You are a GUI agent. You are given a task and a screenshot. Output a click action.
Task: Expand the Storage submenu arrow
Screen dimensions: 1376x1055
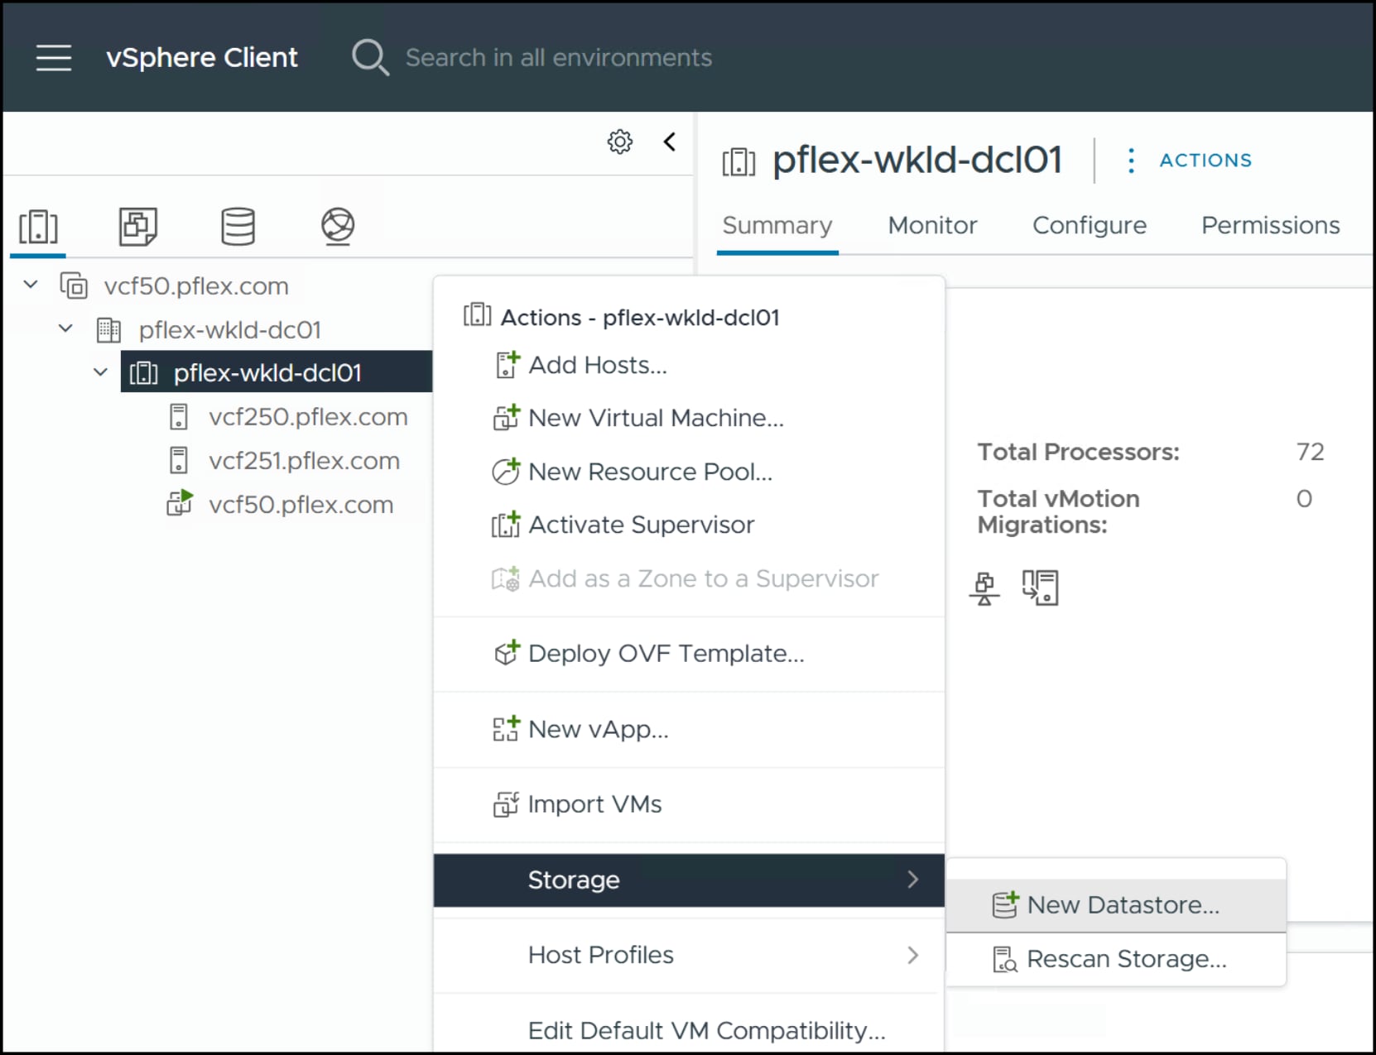[x=912, y=880]
